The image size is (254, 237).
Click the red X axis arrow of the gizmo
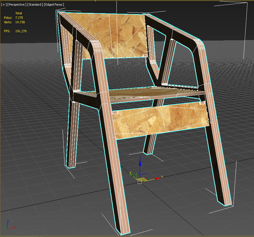[158, 178]
